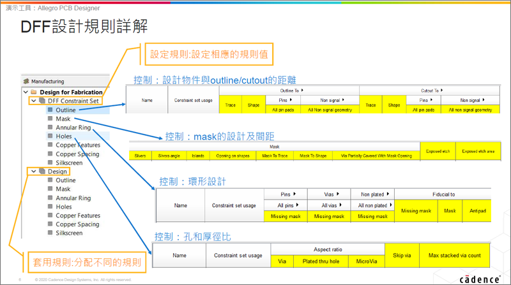Expand the Pins arrow under Cutout To

(x=431, y=100)
